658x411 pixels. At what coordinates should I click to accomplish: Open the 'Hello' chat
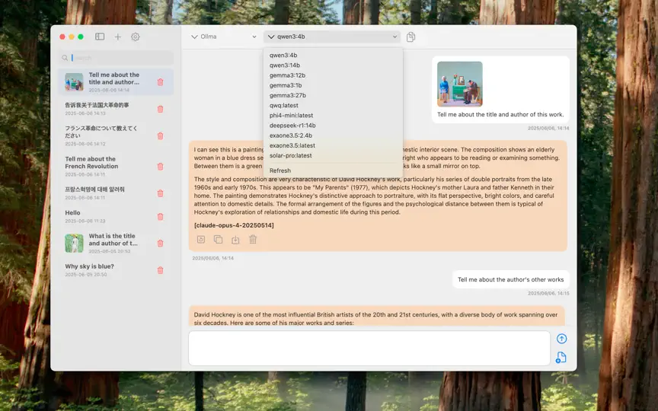(x=116, y=217)
